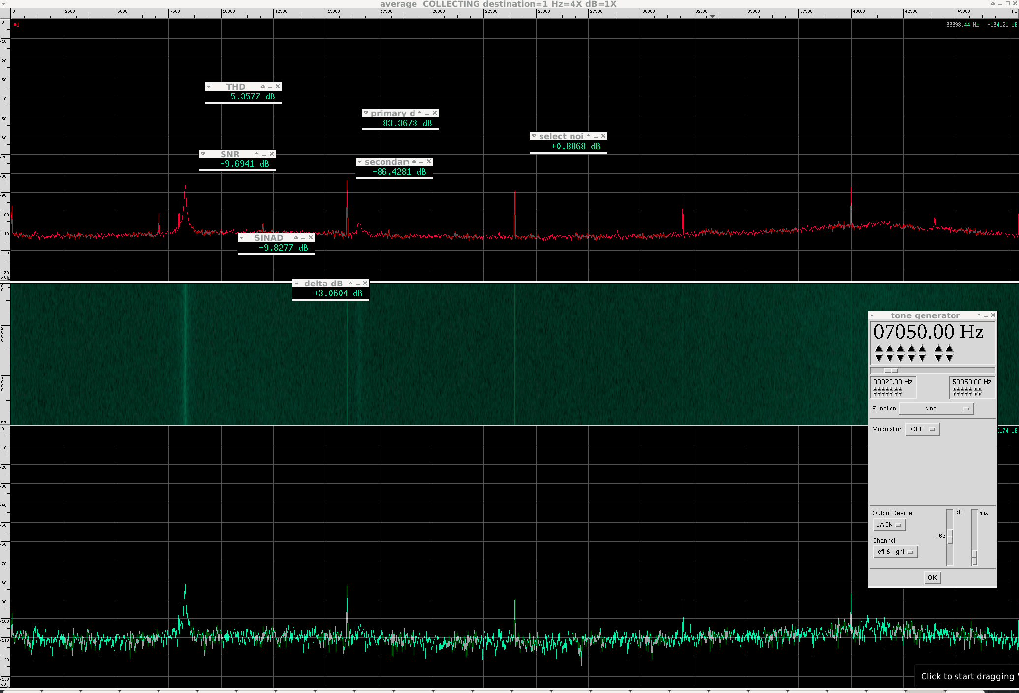This screenshot has height=693, width=1019.
Task: Open the tone generator window menu icon
Action: coord(873,315)
